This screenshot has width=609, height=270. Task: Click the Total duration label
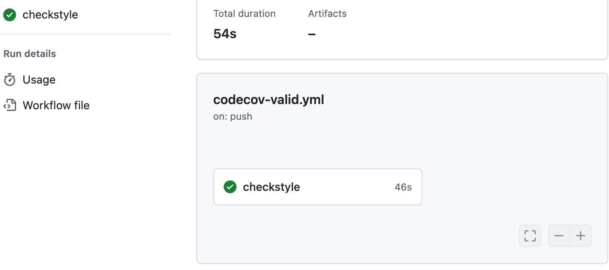click(x=245, y=14)
